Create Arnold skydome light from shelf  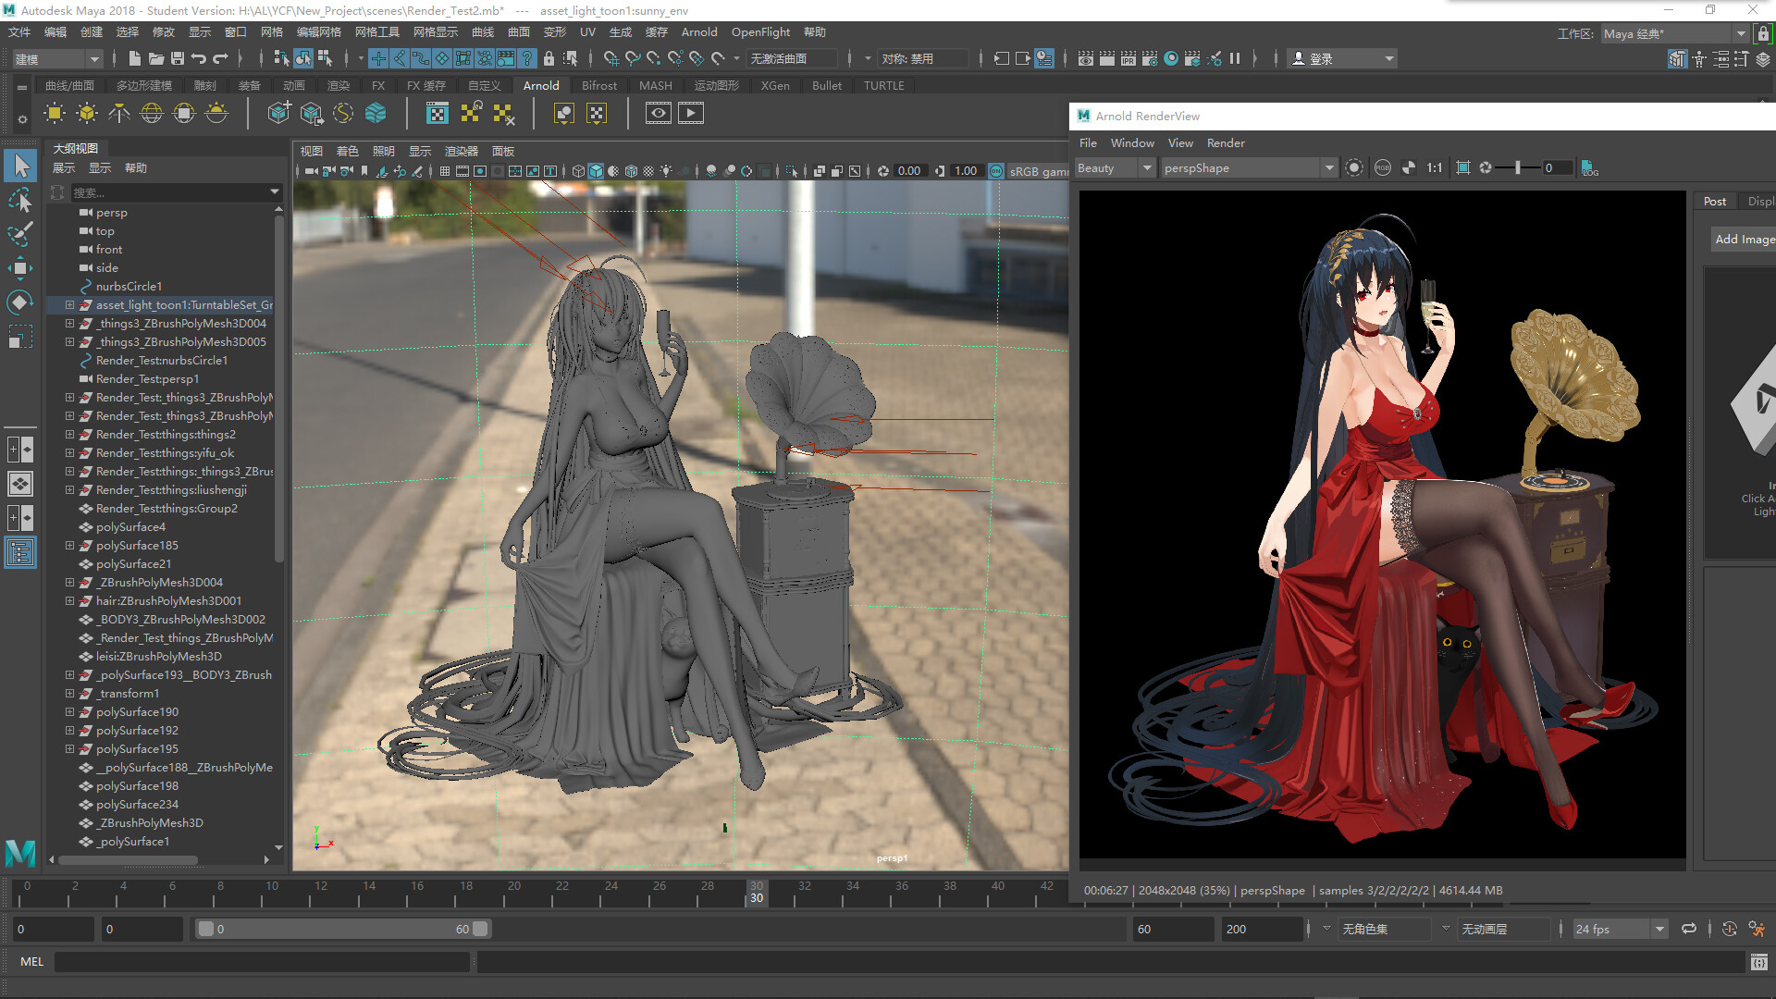click(x=152, y=113)
